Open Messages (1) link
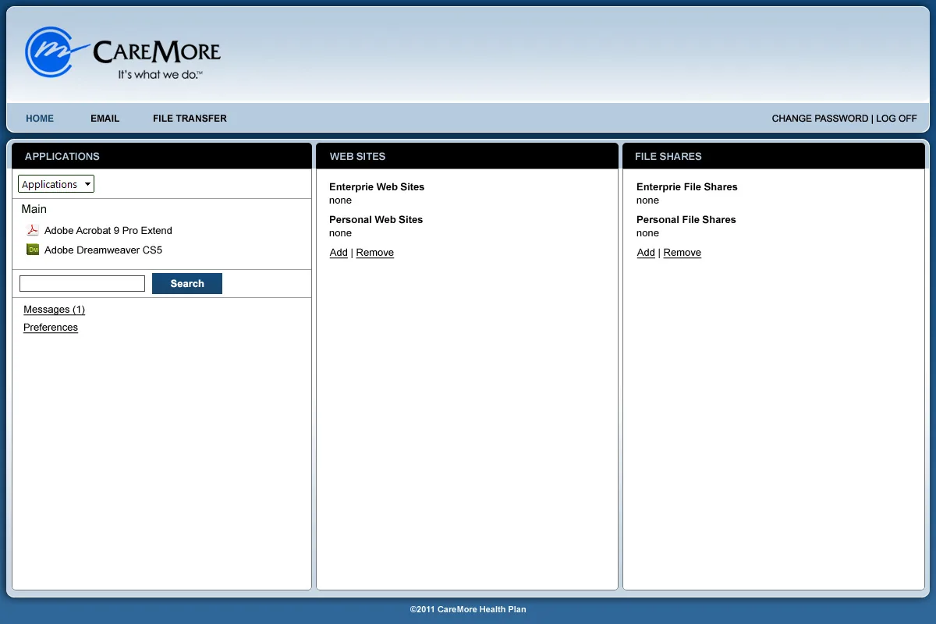This screenshot has width=936, height=624. [54, 310]
